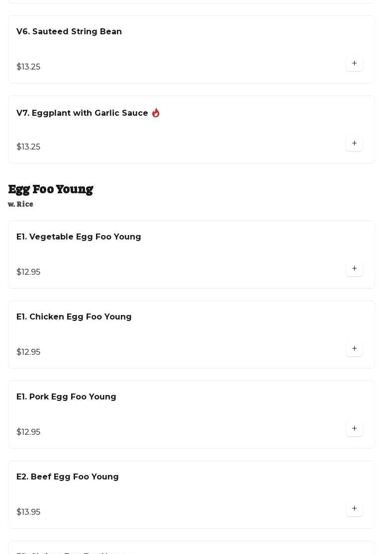The height and width of the screenshot is (554, 383).
Task: Open V7. Eggplant with Garlic Sauce details
Action: (82, 113)
